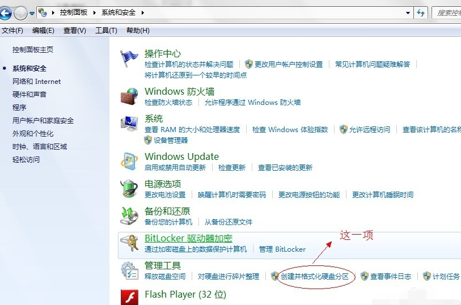Click the Backup and Restore icon
Viewport: 461px width, 305px height.
click(129, 215)
